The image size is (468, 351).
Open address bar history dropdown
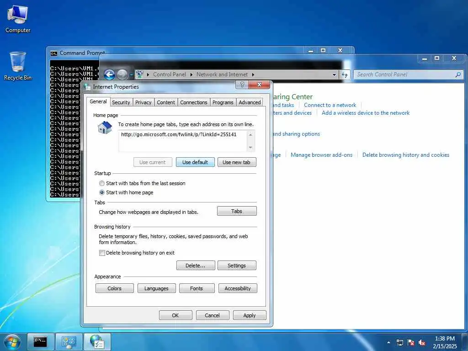point(334,75)
